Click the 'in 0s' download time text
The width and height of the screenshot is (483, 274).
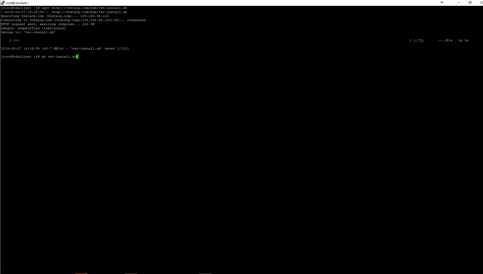pyautogui.click(x=463, y=40)
